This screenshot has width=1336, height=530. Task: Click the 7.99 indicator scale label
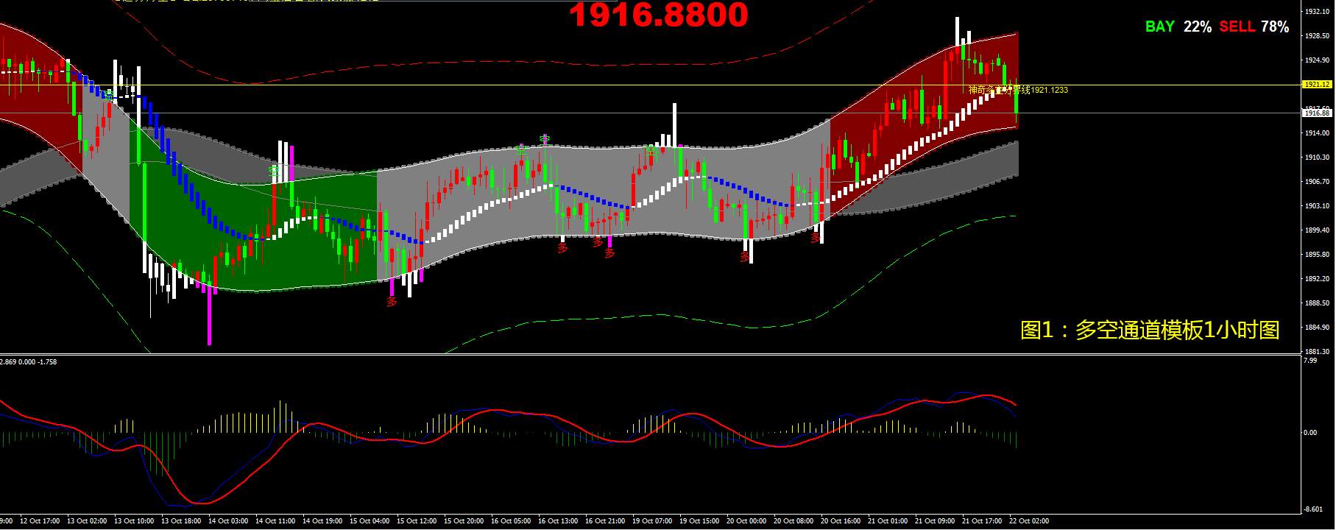tap(1310, 361)
